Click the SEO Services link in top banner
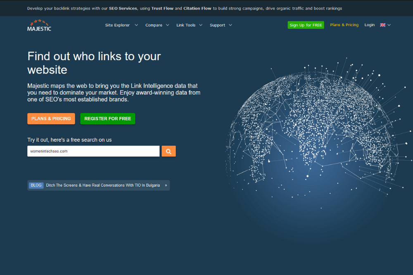Image resolution: width=413 pixels, height=275 pixels. click(123, 8)
